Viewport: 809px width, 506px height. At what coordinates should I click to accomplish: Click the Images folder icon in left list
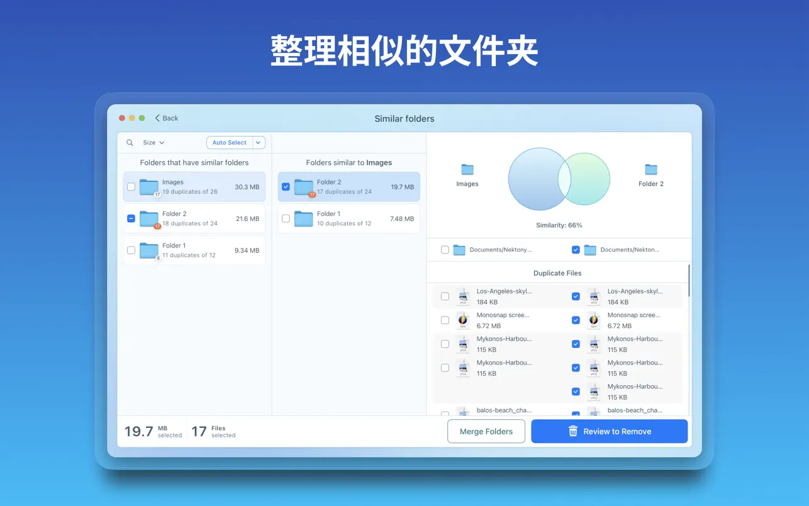[x=149, y=187]
